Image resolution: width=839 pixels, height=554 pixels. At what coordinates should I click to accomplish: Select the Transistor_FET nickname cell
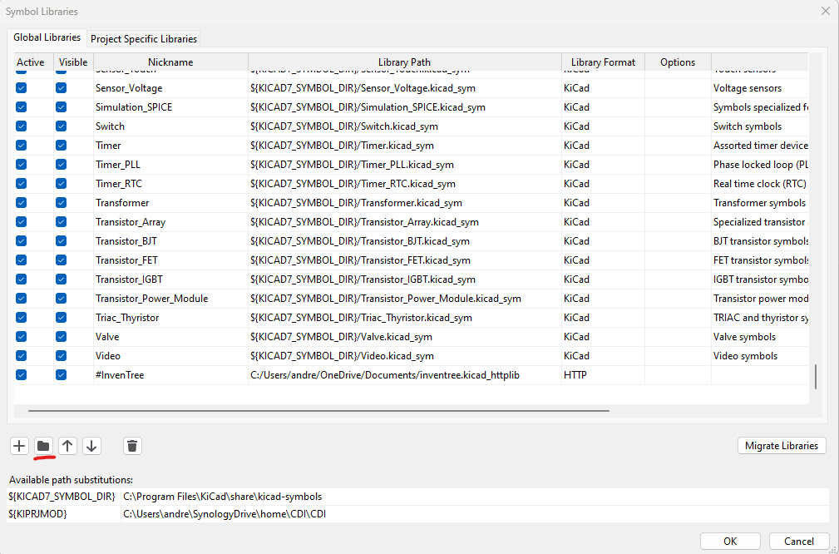pos(170,260)
